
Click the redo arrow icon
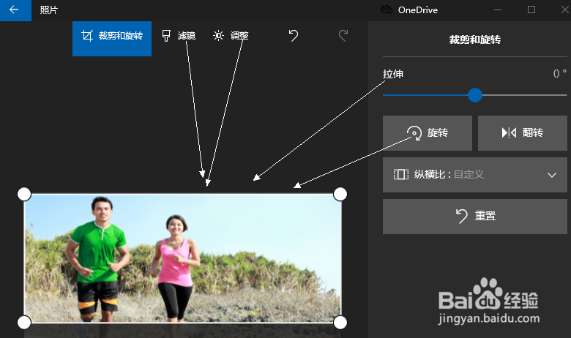(x=343, y=36)
